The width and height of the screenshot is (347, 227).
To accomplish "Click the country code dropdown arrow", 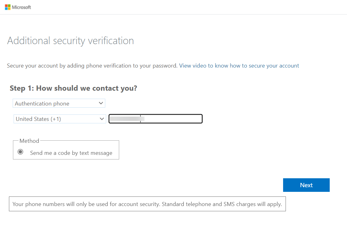I will click(x=102, y=119).
